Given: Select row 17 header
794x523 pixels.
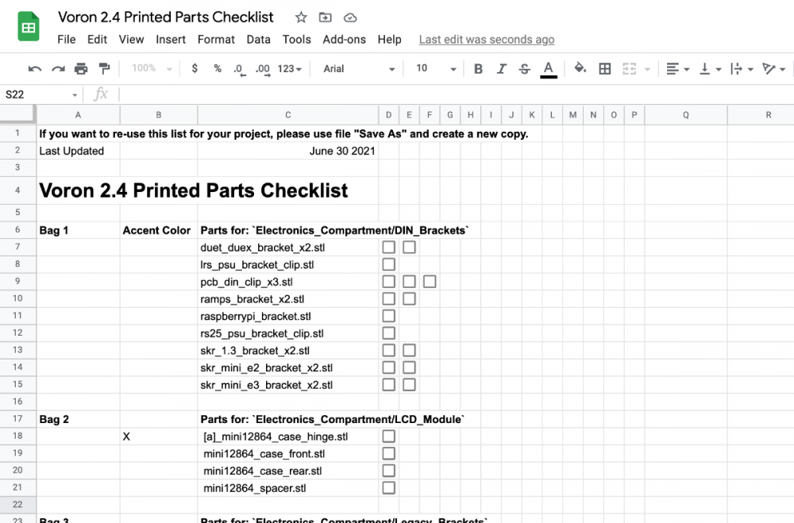Looking at the screenshot, I should coord(17,419).
